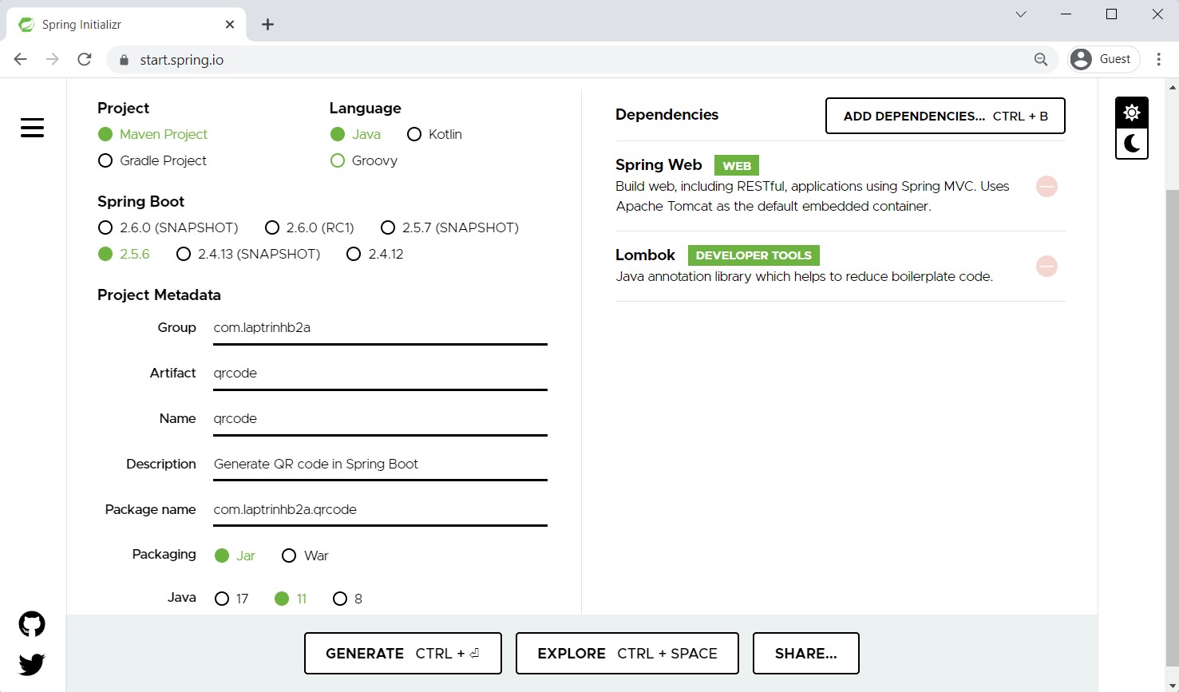Open the Guest profile button
This screenshot has height=692, width=1179.
click(1104, 59)
